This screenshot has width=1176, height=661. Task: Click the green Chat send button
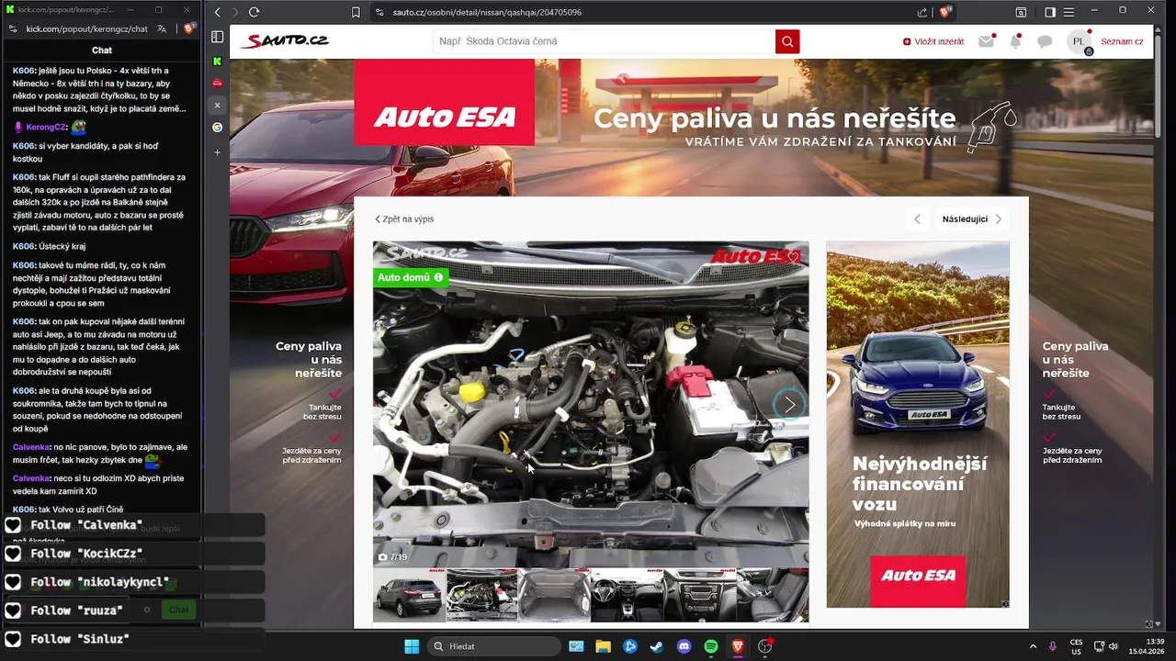(178, 610)
